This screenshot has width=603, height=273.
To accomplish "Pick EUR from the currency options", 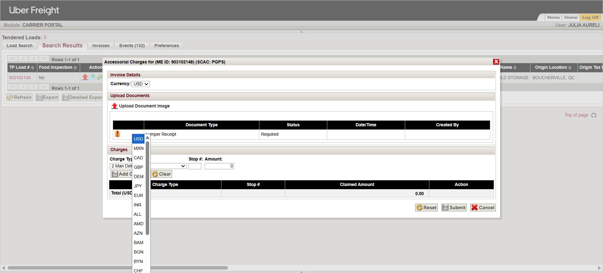I will coord(138,195).
